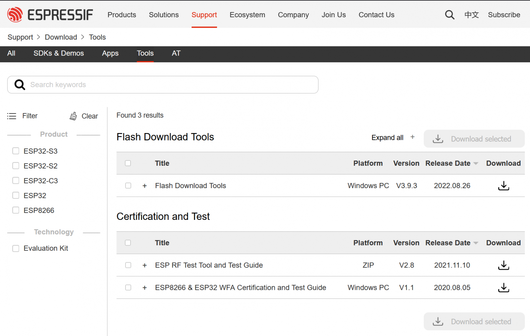Open the Ecosystem menu

point(247,14)
